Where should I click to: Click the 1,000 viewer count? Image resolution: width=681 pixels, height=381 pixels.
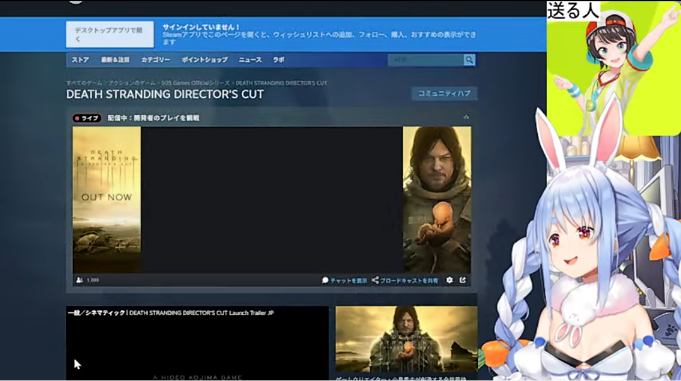coord(93,280)
